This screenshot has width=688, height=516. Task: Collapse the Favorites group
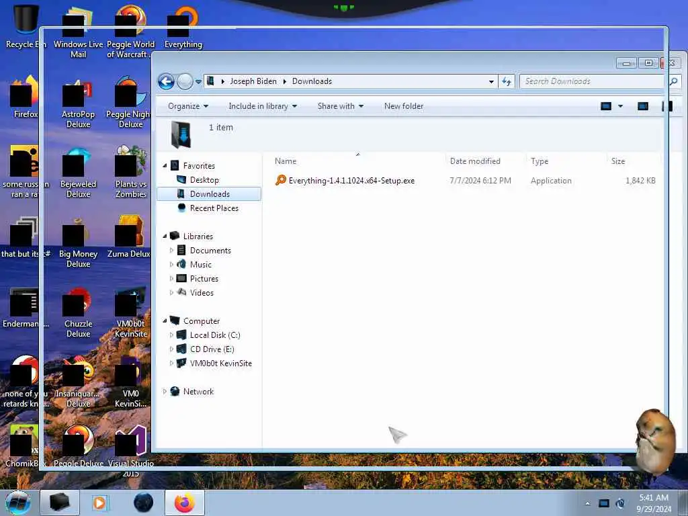pos(165,166)
